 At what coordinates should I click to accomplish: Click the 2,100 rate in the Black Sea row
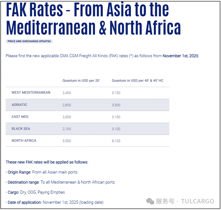[67, 129]
